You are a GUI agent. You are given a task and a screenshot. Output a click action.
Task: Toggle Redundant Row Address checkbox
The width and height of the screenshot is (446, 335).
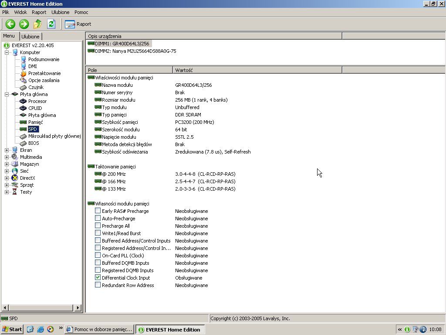point(98,285)
